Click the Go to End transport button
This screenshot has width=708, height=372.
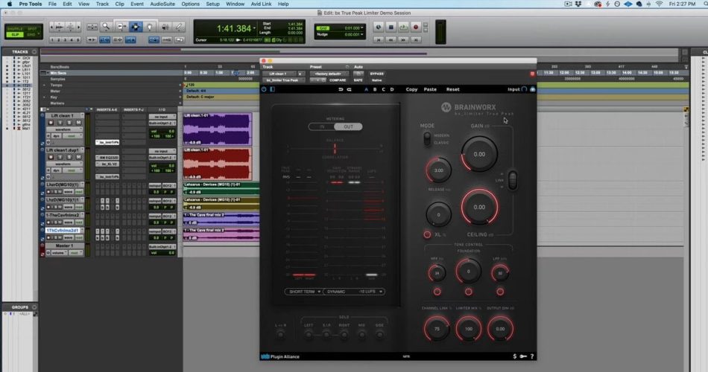pyautogui.click(x=416, y=39)
